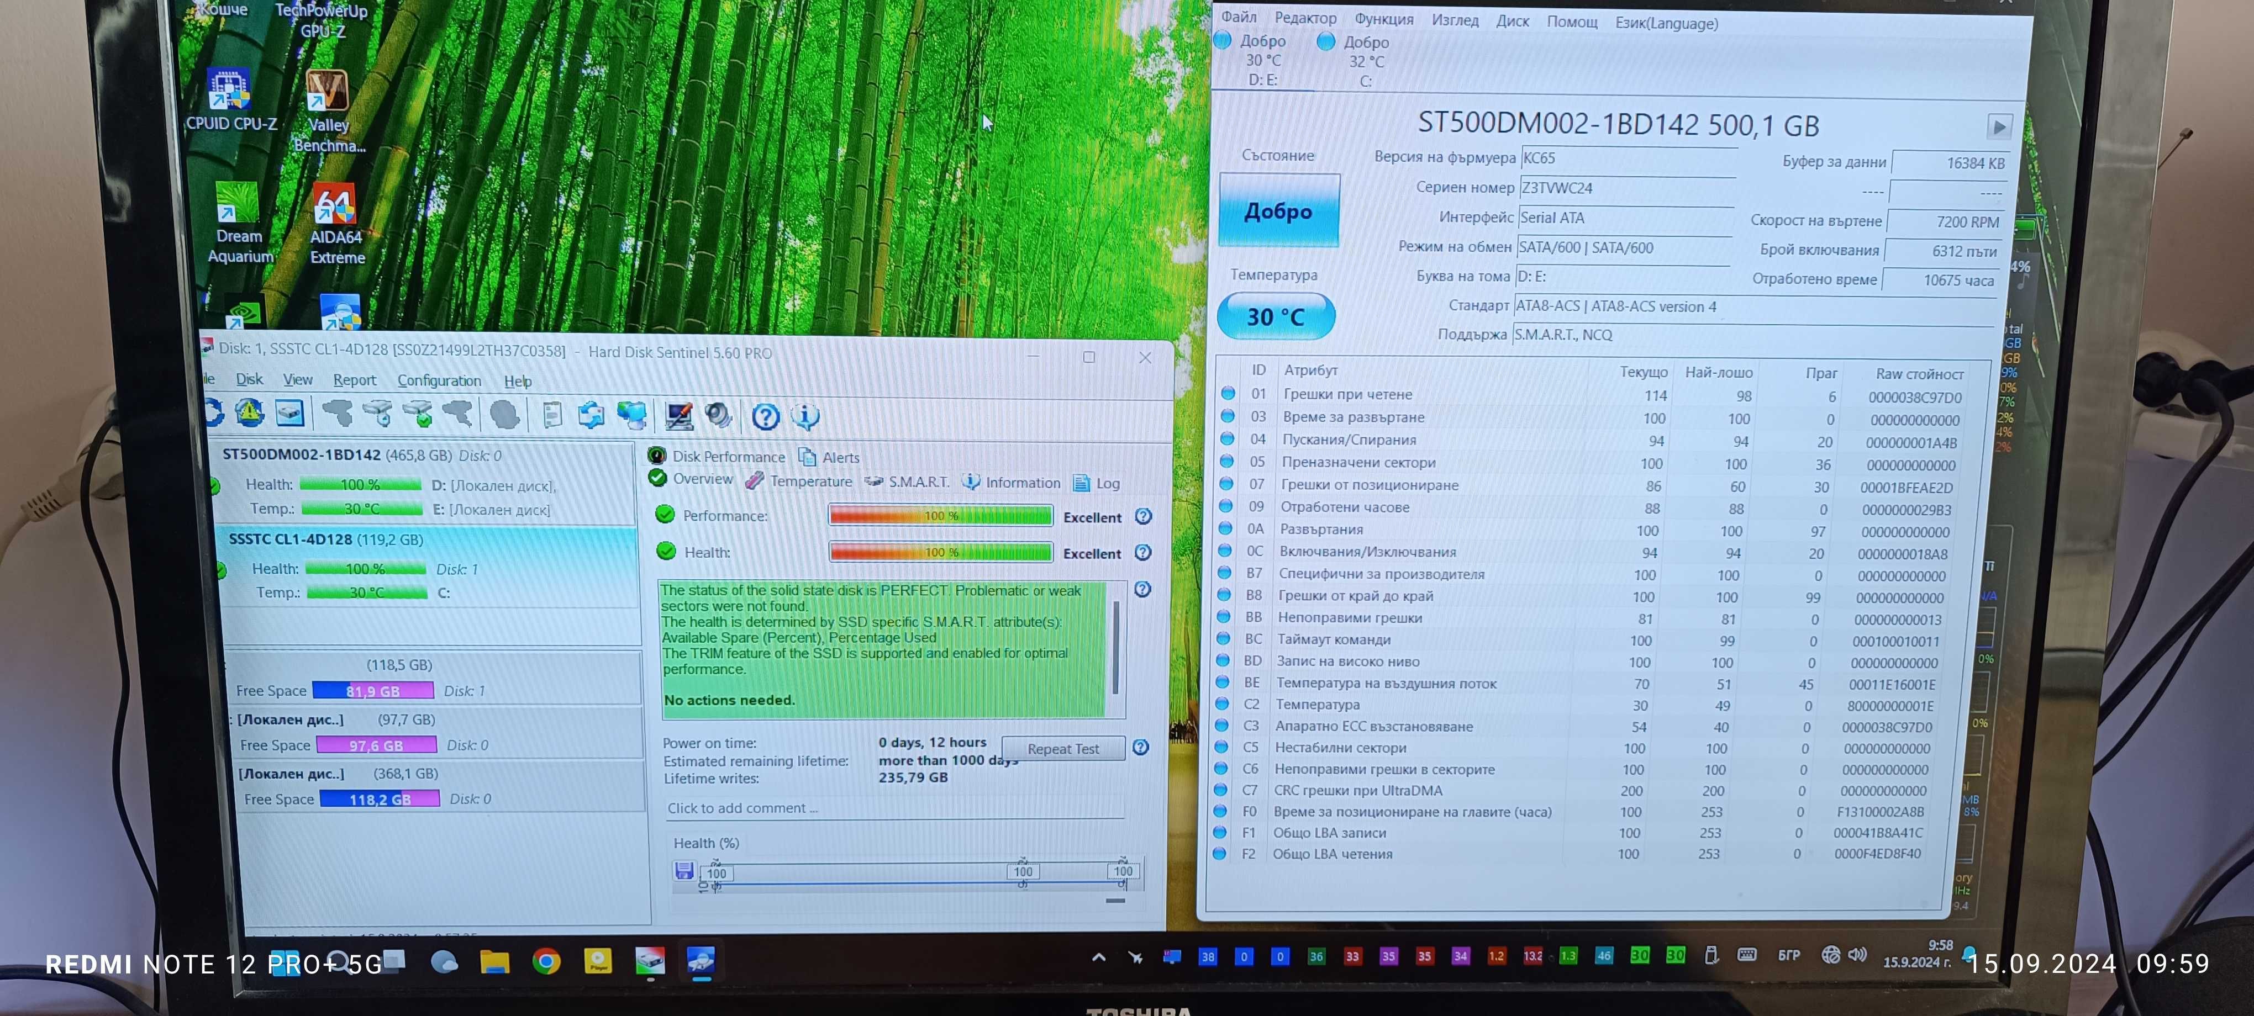Switch to the Disk Performance tab
Screen dimensions: 2254x1016
click(x=717, y=457)
